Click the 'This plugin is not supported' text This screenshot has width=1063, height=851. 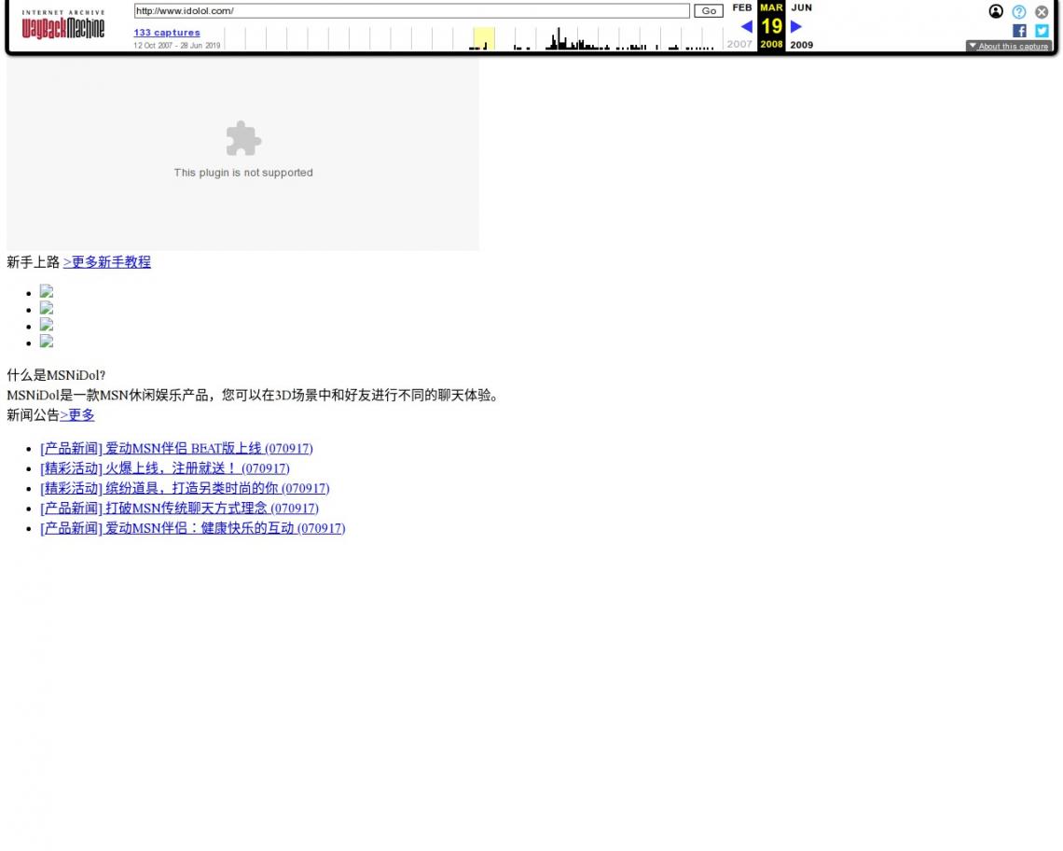(243, 173)
